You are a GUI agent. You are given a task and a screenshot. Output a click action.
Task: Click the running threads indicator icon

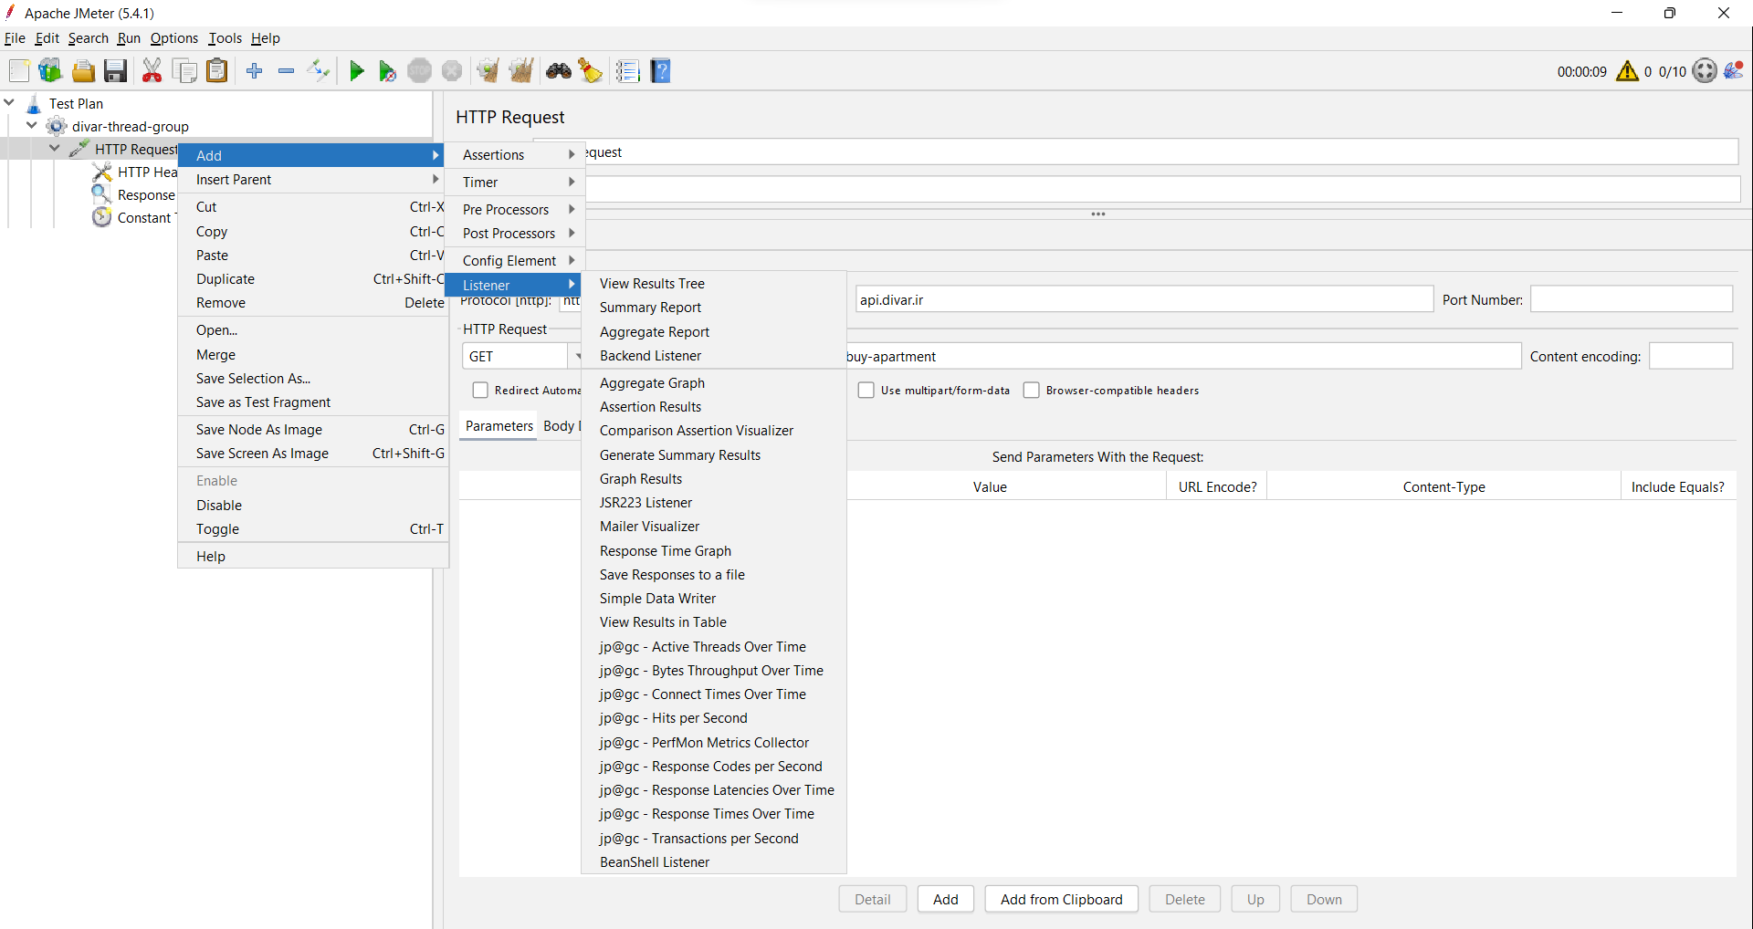1705,70
